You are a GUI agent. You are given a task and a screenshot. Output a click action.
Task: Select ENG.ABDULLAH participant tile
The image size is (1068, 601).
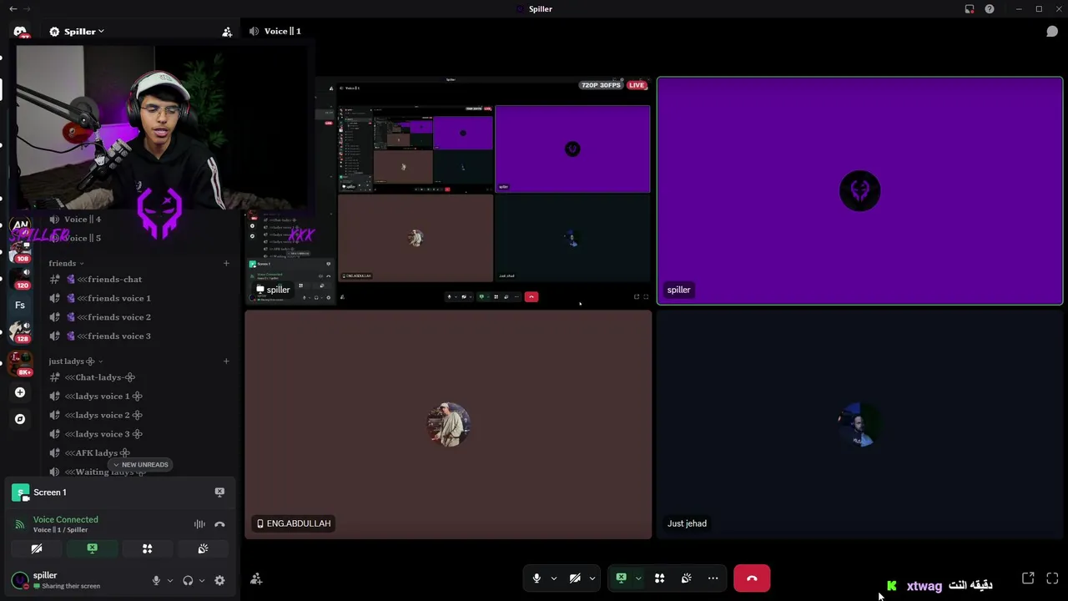[448, 424]
